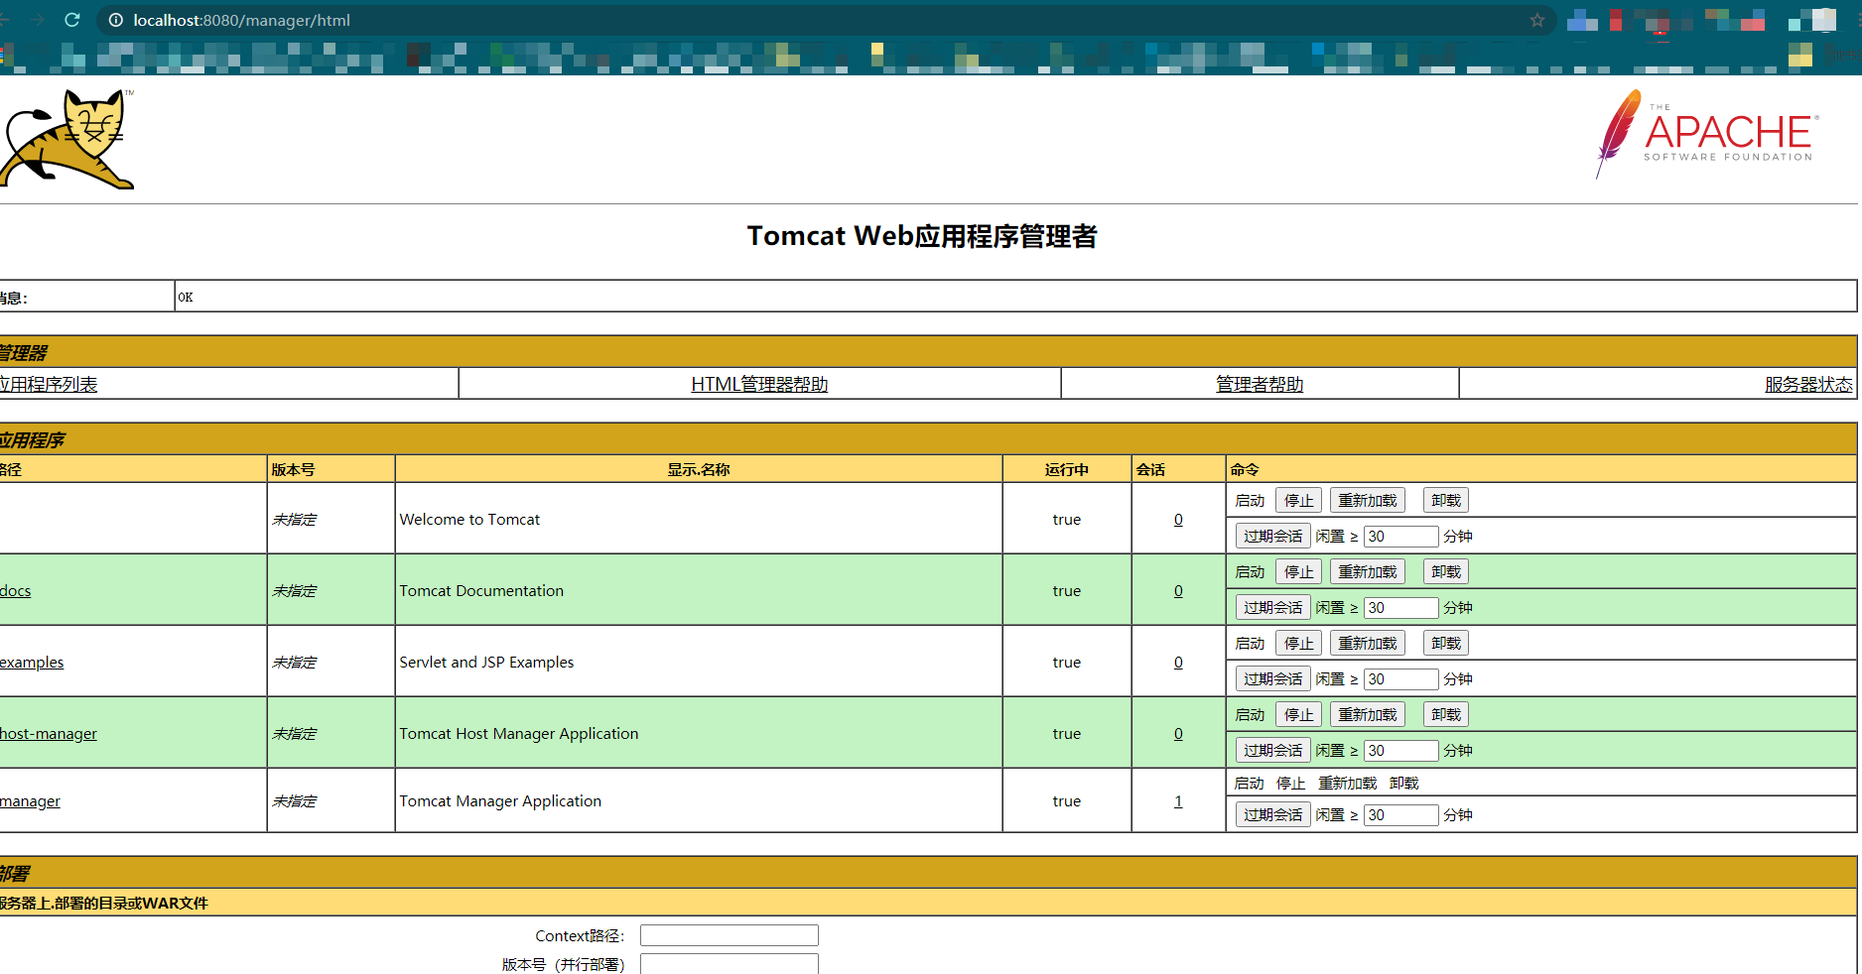Edit idle minutes field for examples row
This screenshot has height=974, width=1862.
(x=1401, y=679)
